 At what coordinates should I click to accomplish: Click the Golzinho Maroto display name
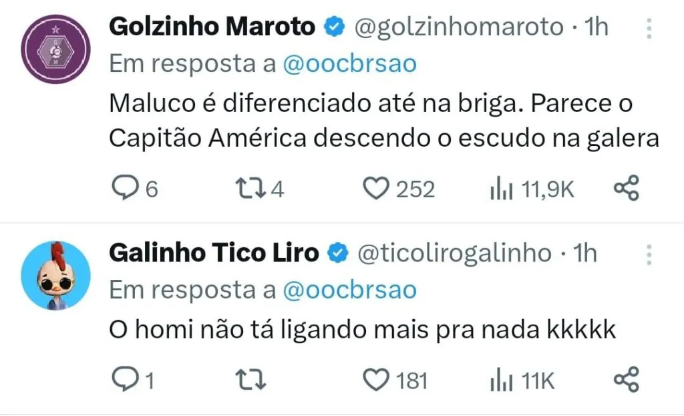211,27
